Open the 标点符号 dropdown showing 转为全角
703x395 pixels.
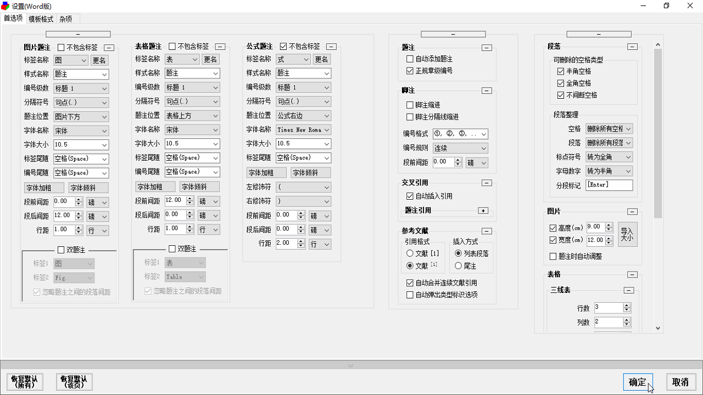point(609,156)
